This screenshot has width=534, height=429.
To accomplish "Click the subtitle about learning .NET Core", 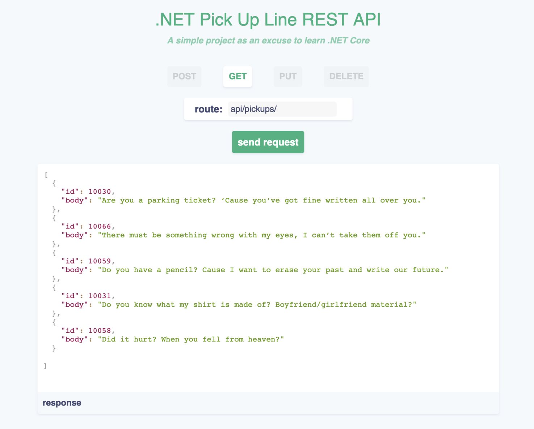I will click(x=268, y=41).
